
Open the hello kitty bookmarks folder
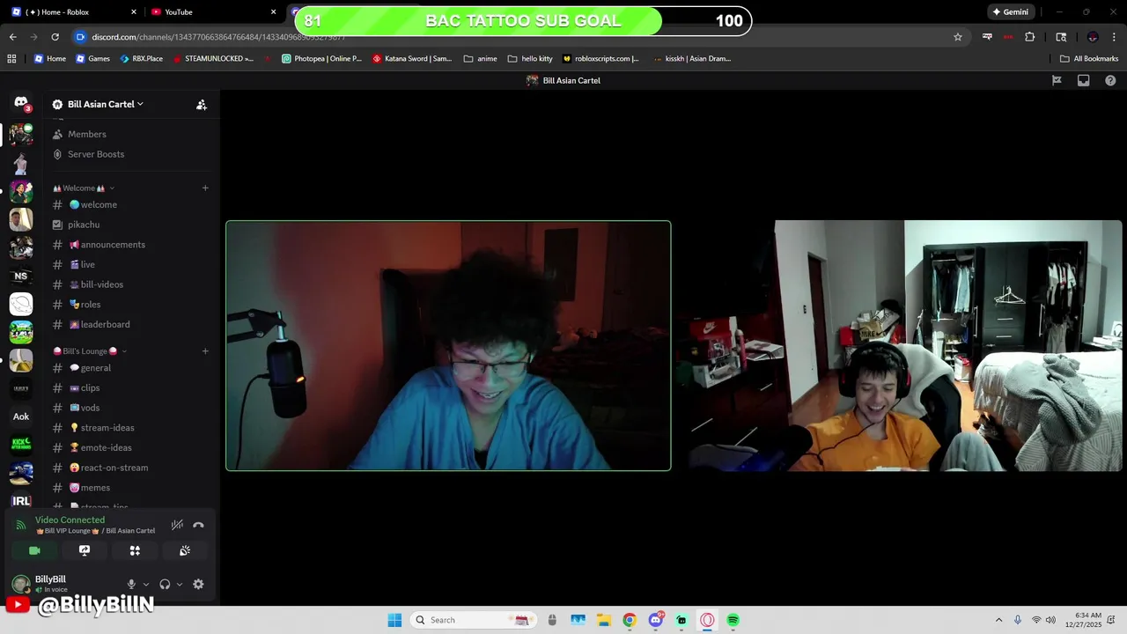click(x=530, y=59)
